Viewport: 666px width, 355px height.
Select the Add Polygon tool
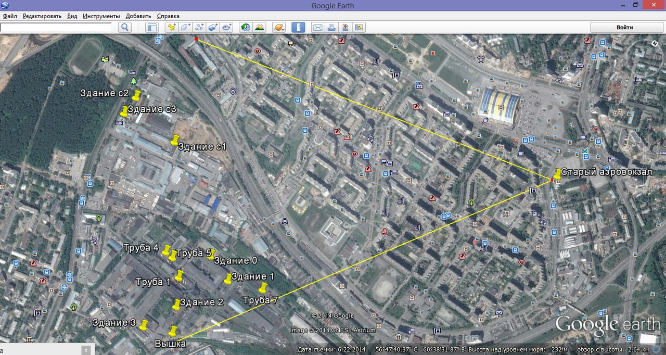185,28
